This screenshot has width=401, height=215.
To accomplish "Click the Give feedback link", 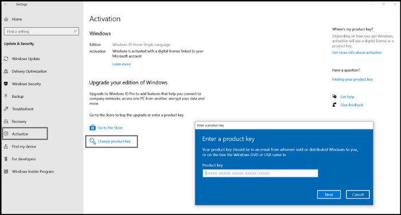I will click(x=352, y=105).
